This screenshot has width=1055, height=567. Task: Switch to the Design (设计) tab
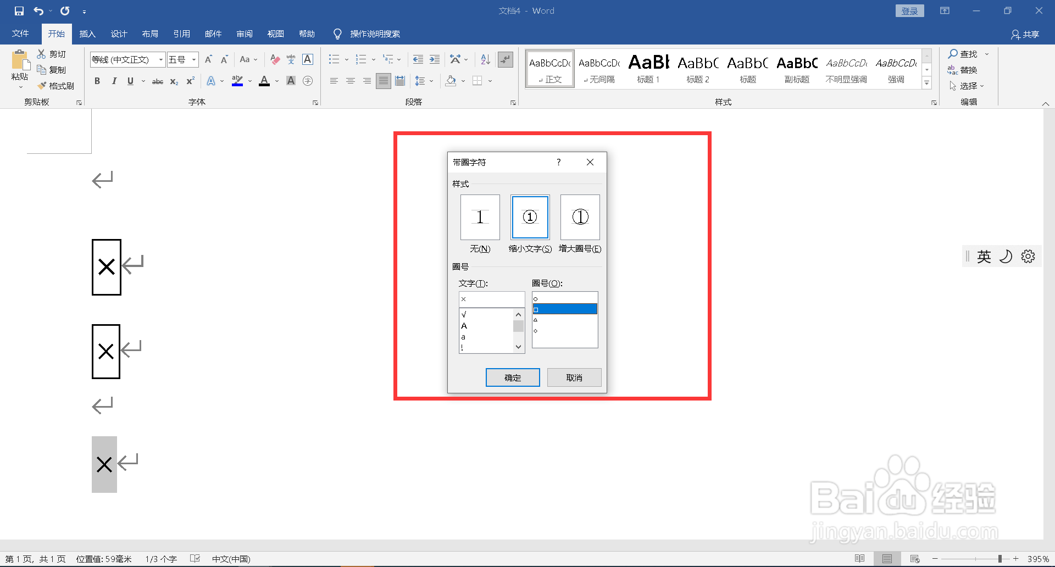coord(119,34)
